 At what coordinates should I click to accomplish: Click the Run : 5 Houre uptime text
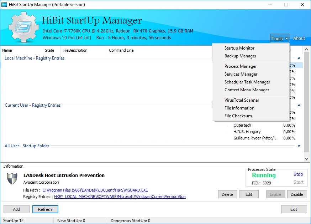pyautogui.click(x=133, y=38)
